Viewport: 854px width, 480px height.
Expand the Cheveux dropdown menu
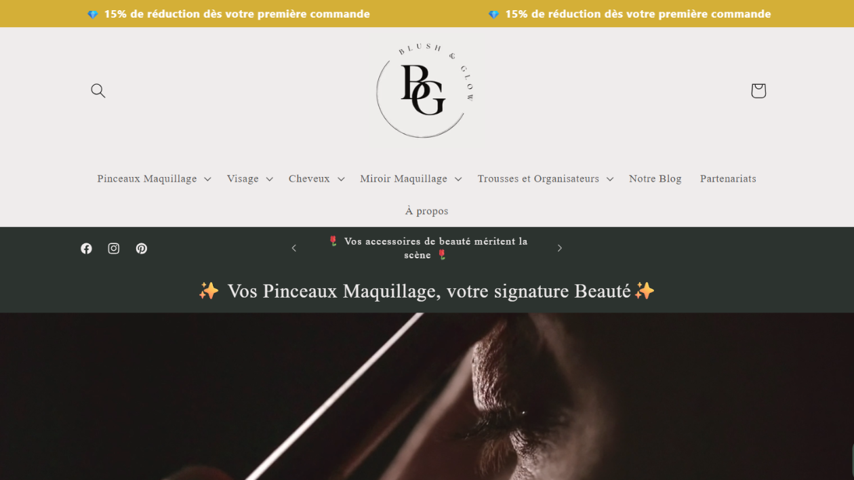pos(317,179)
